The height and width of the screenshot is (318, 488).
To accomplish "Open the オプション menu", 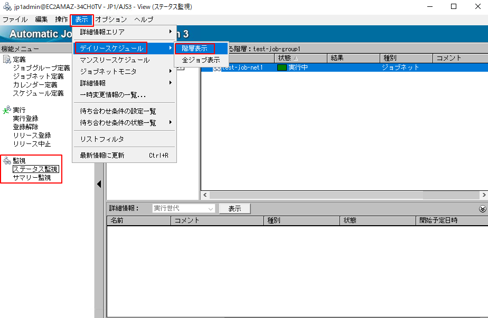I will click(x=111, y=20).
